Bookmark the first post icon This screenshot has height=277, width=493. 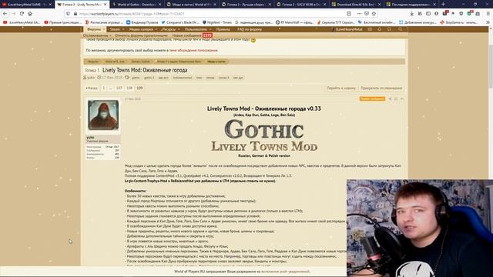coord(396,99)
